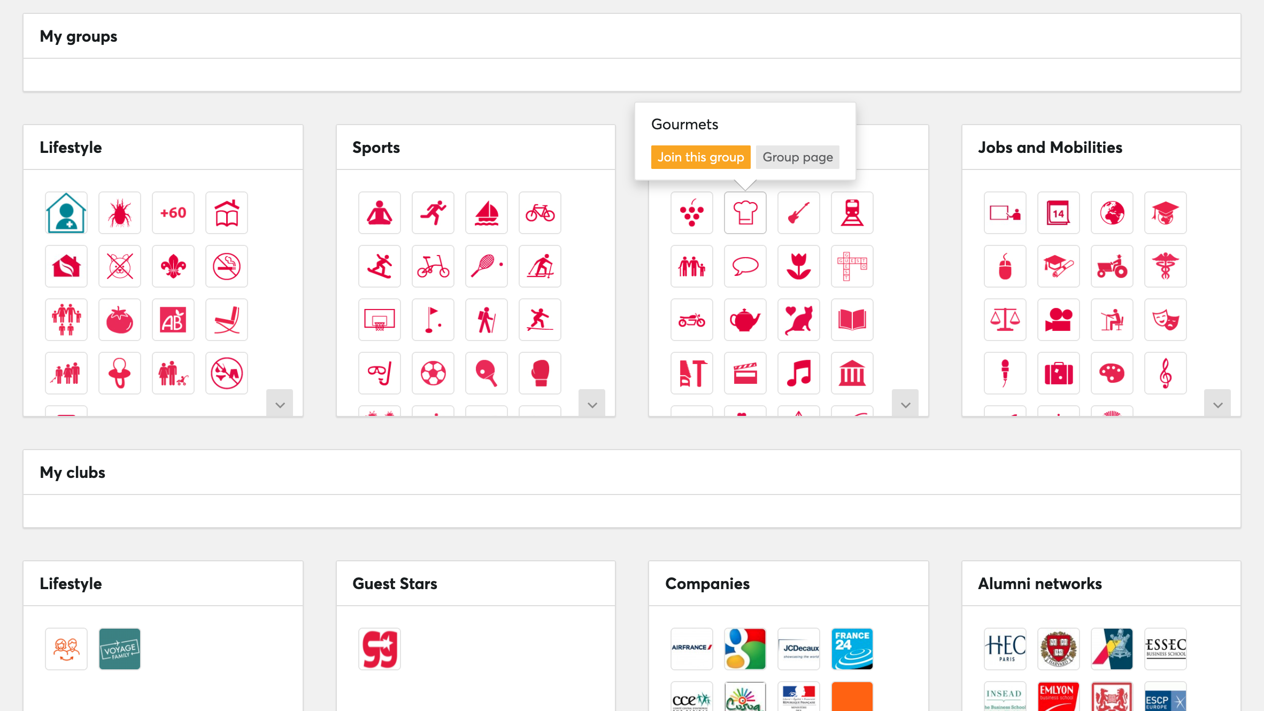Image resolution: width=1264 pixels, height=711 pixels.
Task: Click the tomato group icon
Action: click(x=120, y=320)
